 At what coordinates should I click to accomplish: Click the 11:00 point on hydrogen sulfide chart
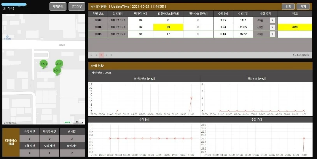point(304,111)
